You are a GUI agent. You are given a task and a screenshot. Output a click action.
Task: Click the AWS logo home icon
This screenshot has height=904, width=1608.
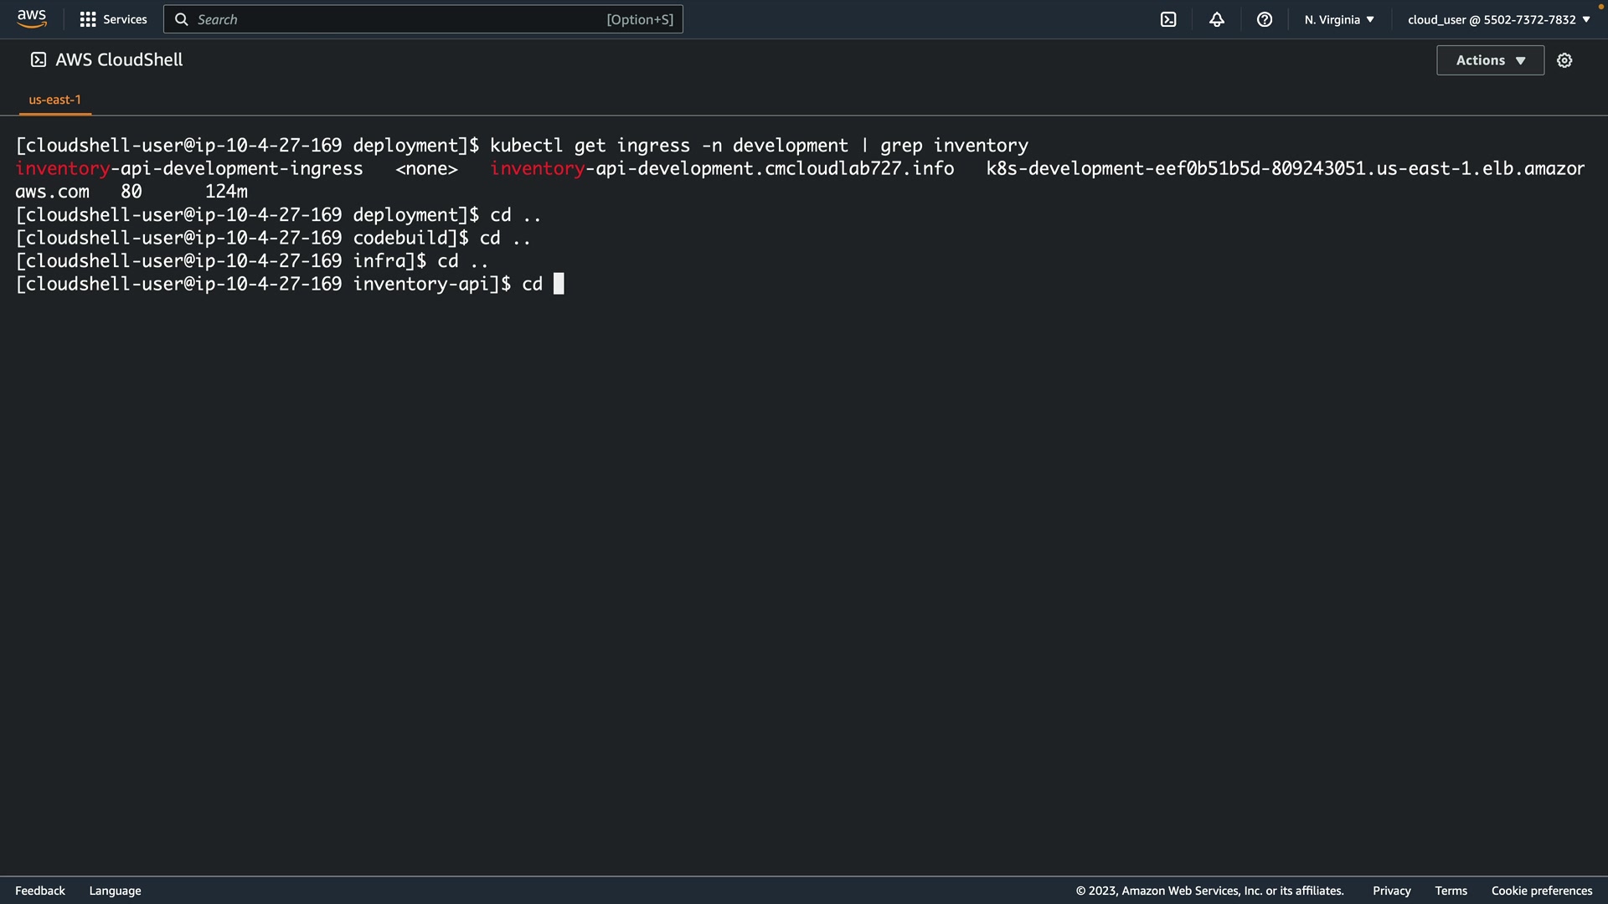(x=32, y=18)
